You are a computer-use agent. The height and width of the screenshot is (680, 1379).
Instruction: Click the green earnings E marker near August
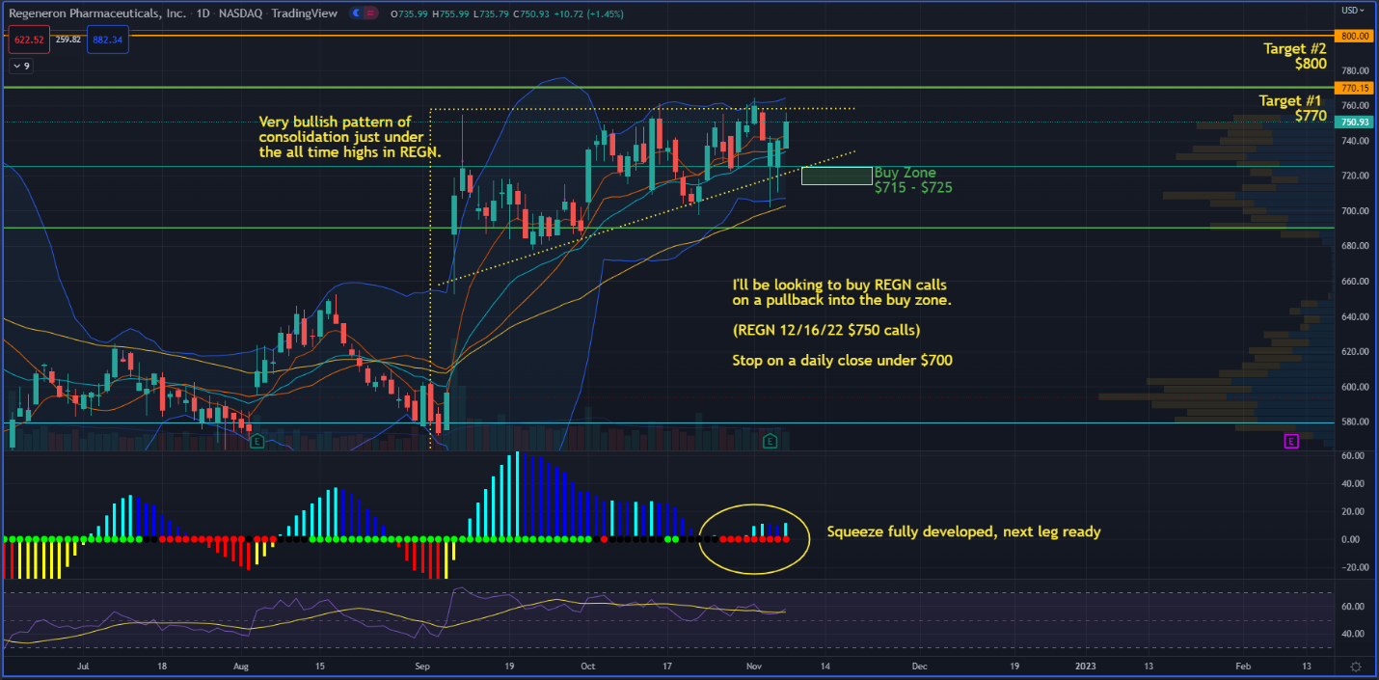(x=257, y=442)
